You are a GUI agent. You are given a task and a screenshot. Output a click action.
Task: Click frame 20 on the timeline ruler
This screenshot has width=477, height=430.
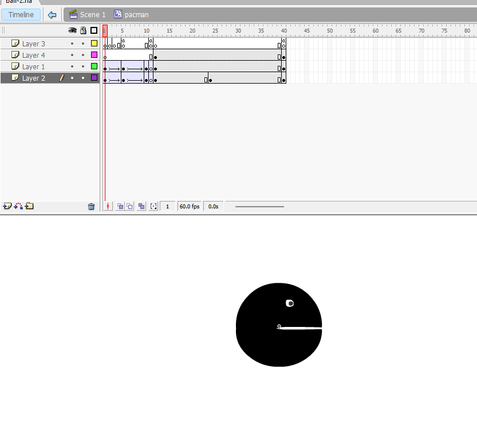pos(192,31)
